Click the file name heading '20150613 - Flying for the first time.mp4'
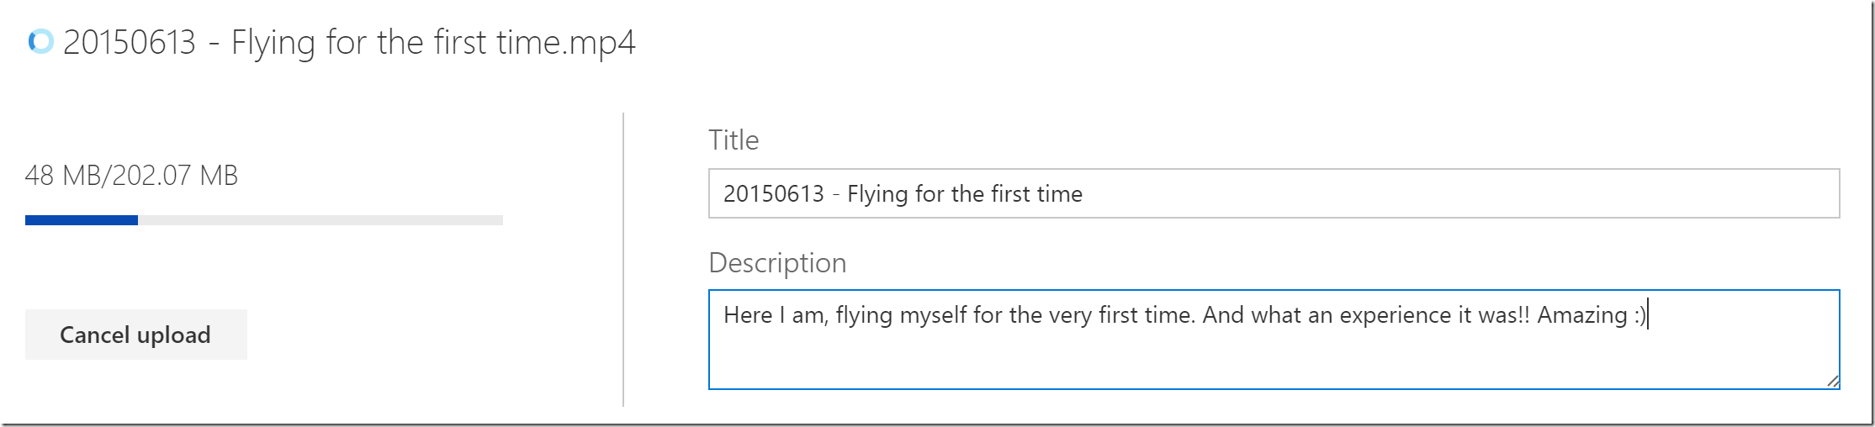The image size is (1875, 427). pyautogui.click(x=349, y=42)
